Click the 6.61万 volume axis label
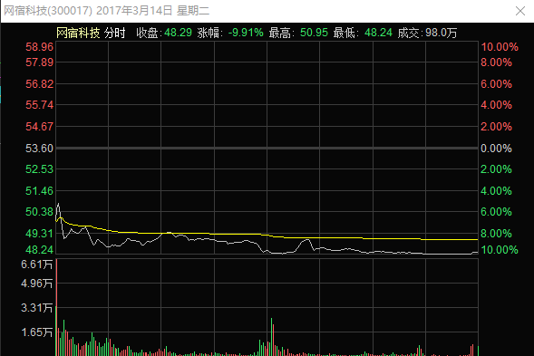The height and width of the screenshot is (356, 534). [37, 265]
